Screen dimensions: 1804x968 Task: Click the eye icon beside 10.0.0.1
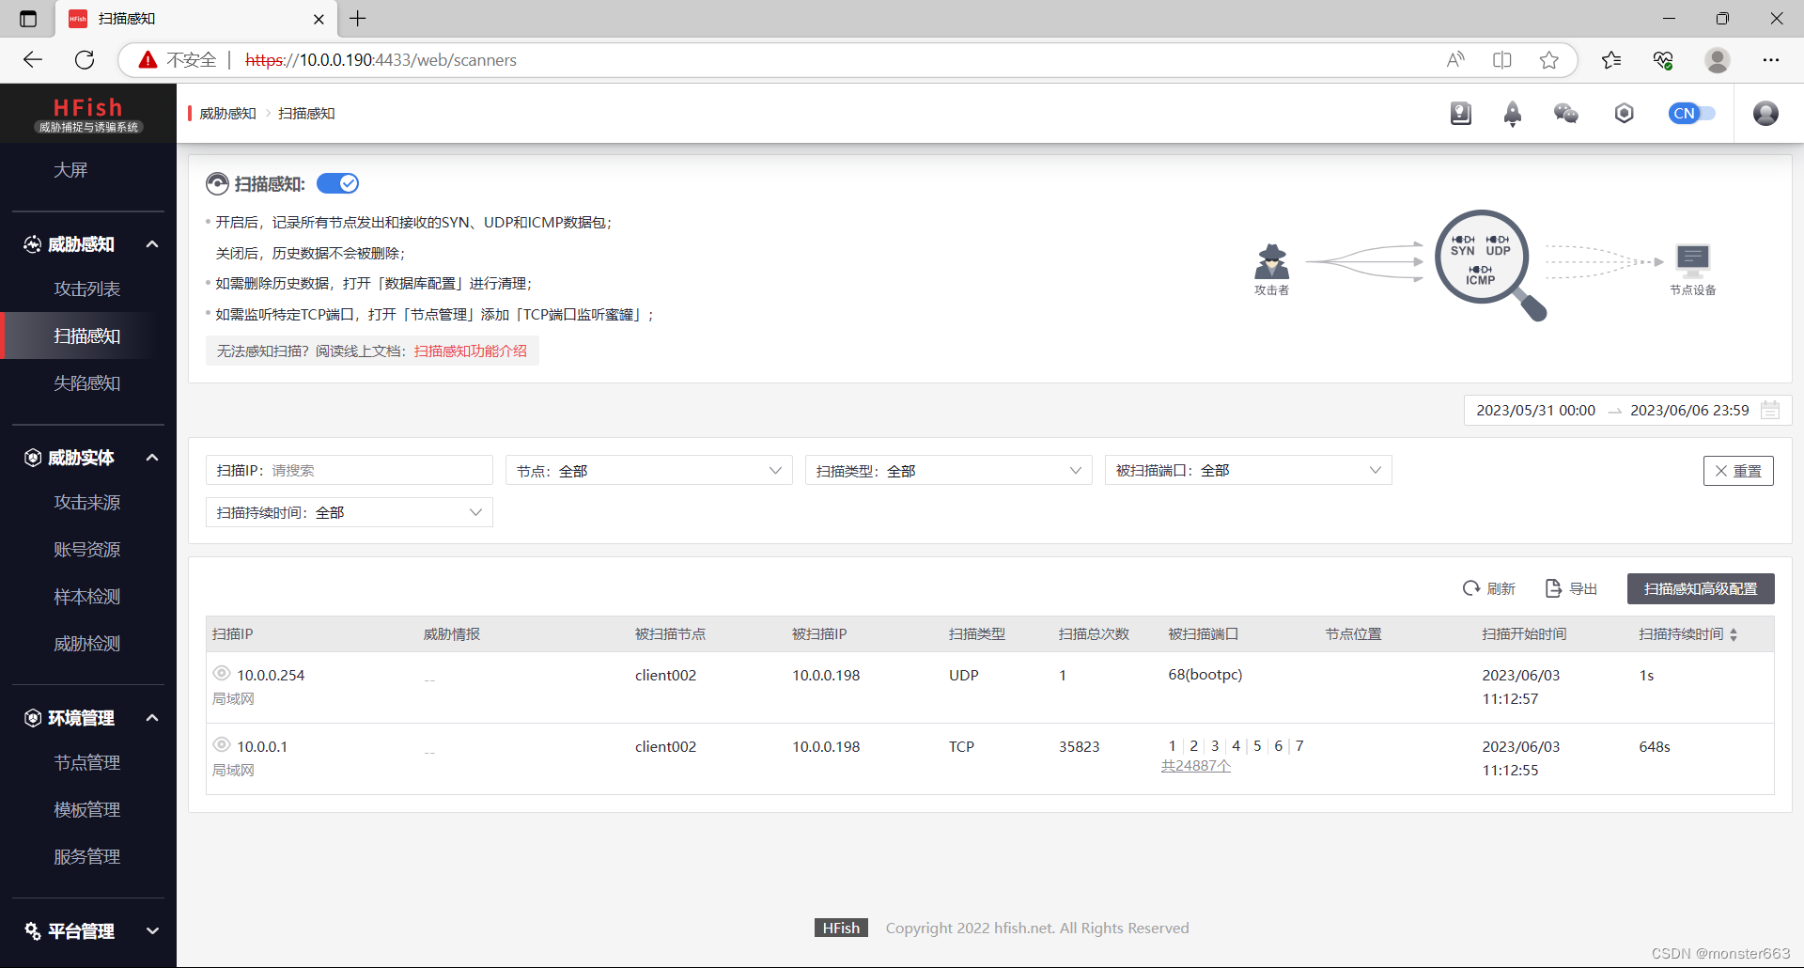pyautogui.click(x=222, y=744)
